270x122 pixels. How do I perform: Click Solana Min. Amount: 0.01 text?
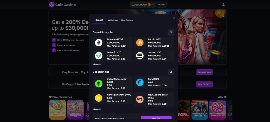coord(157,59)
